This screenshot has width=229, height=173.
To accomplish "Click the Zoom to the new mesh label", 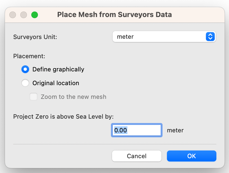I will [x=73, y=97].
